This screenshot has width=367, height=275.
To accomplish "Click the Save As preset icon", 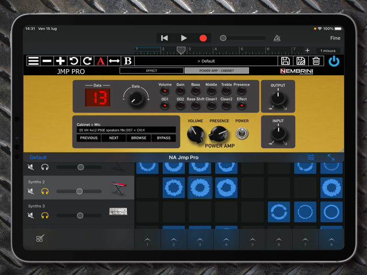I will pyautogui.click(x=300, y=61).
